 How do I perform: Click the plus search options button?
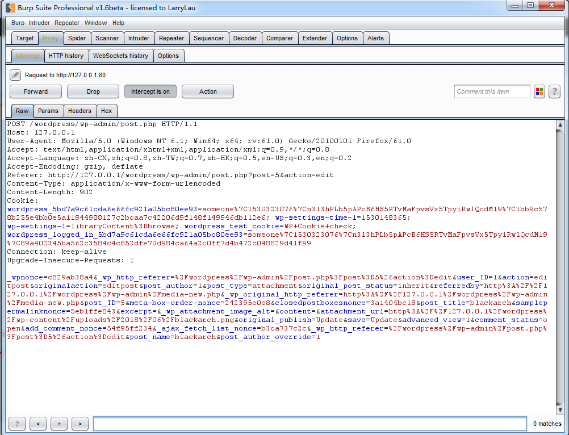pyautogui.click(x=59, y=424)
